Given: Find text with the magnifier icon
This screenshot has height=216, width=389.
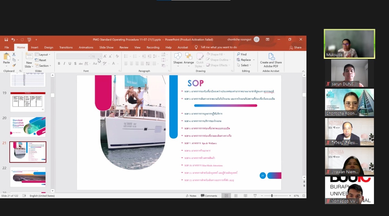Looking at the screenshot, I should tap(242, 54).
